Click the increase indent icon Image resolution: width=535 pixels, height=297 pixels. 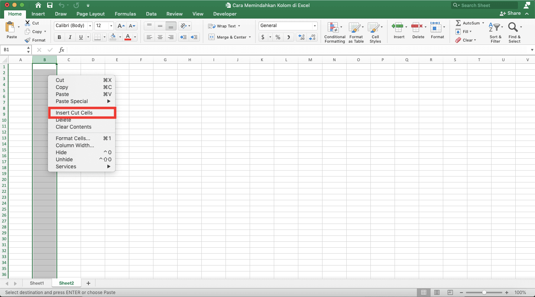(x=194, y=37)
